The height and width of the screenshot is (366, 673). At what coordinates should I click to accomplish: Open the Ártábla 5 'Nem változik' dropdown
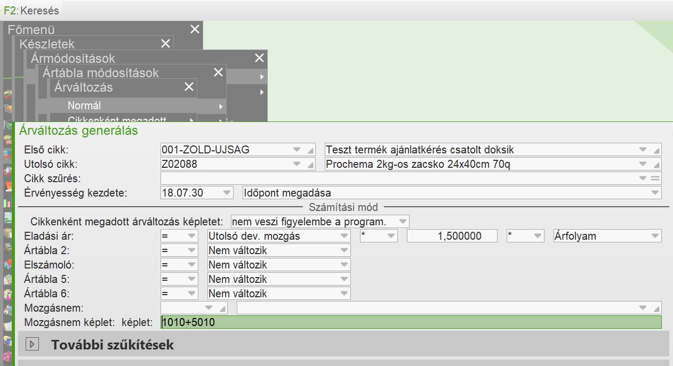(344, 279)
